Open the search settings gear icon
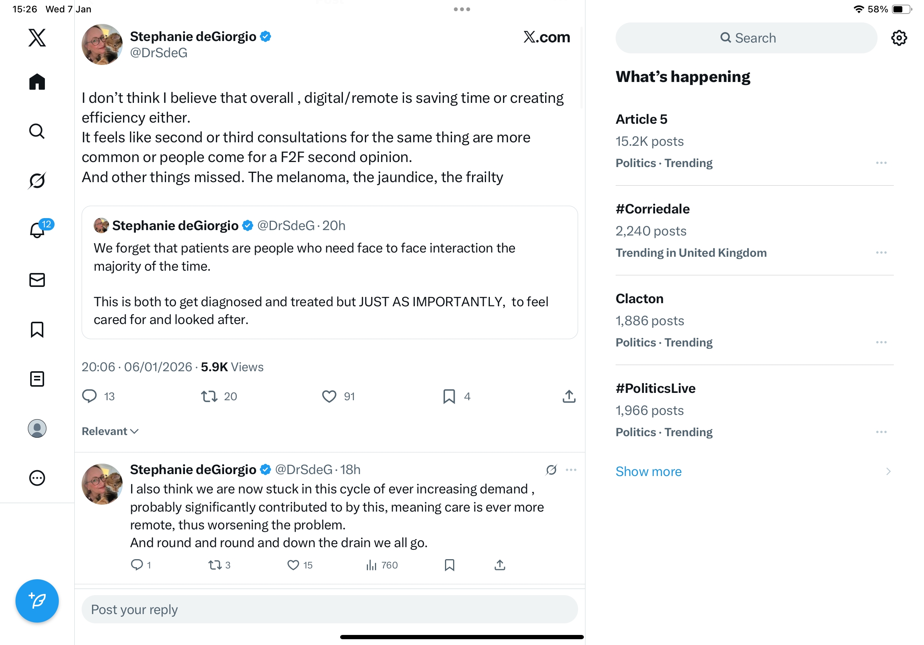 898,38
